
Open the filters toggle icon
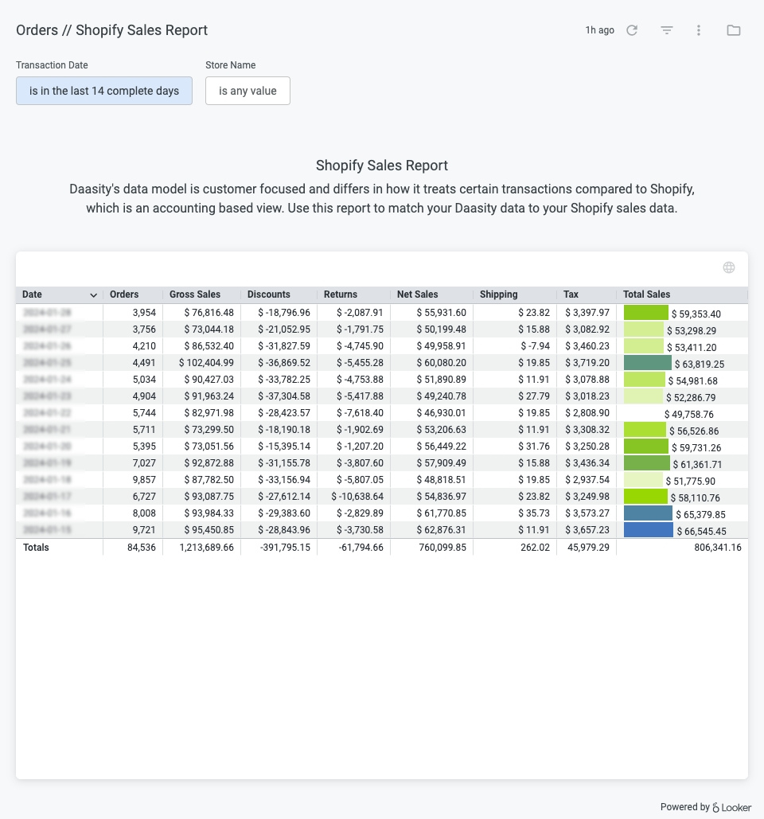pos(667,30)
